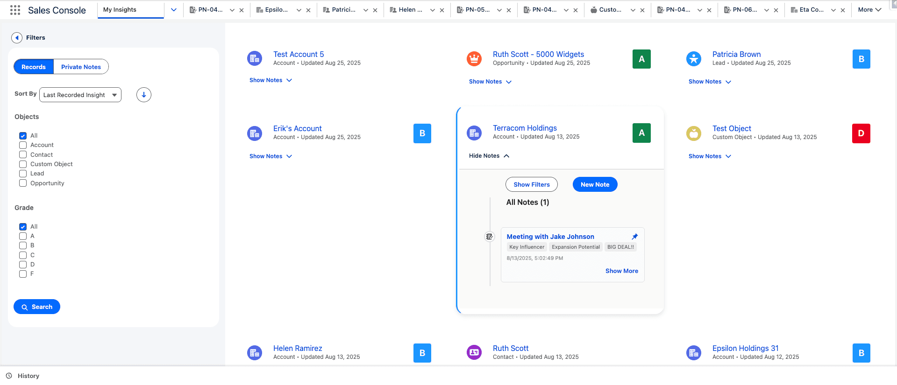This screenshot has width=897, height=385.
Task: Open the Sort By Last Recorded Insight dropdown
Action: (x=80, y=95)
